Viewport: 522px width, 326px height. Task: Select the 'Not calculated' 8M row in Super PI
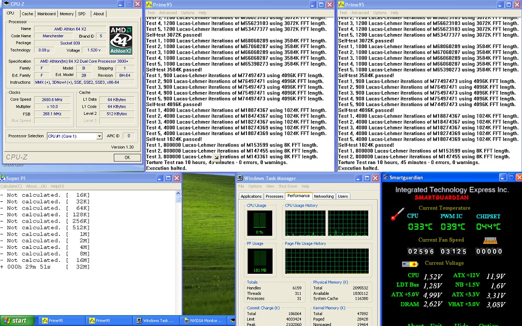(45, 254)
